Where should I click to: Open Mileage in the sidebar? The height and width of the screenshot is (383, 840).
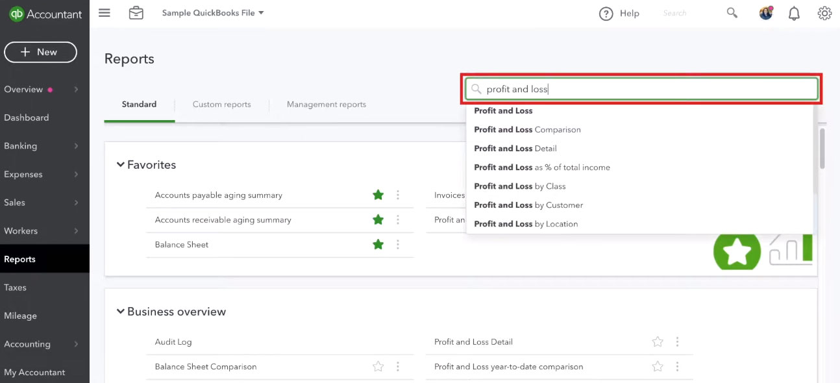click(20, 316)
